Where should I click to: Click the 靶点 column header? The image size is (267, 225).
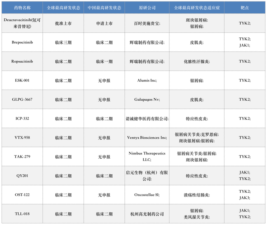pos(245,8)
